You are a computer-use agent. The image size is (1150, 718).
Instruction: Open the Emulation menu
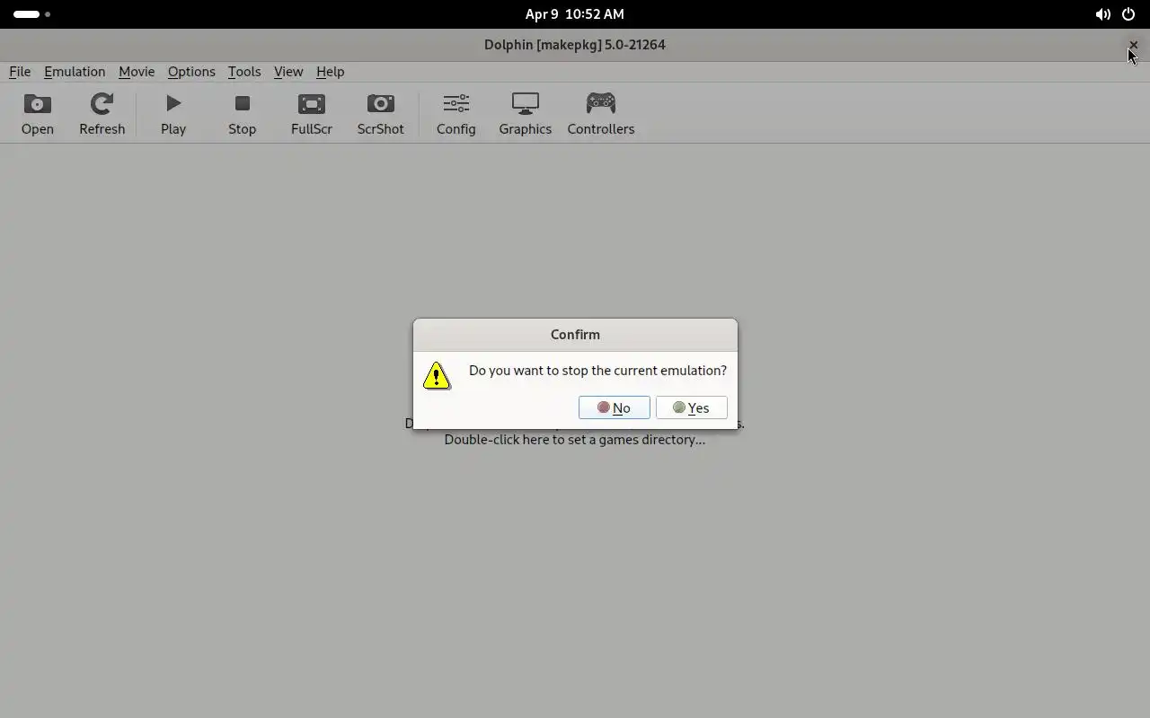(75, 72)
